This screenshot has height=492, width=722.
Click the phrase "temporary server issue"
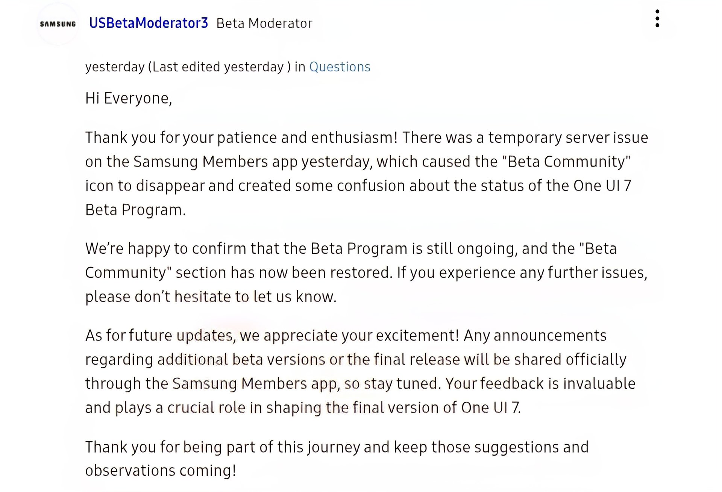(x=568, y=138)
